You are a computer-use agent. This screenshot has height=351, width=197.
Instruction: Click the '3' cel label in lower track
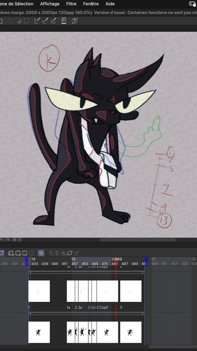click(121, 308)
